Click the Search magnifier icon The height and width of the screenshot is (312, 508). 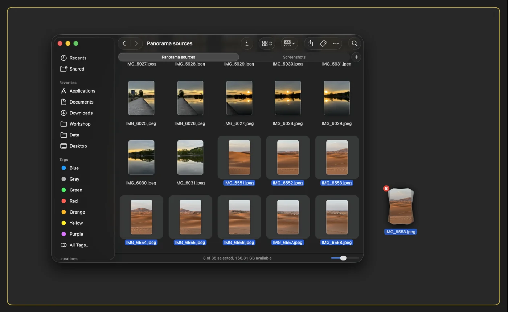click(x=355, y=43)
